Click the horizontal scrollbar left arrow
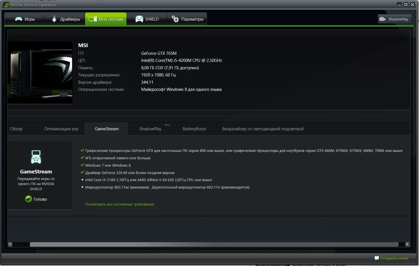 [x=10, y=244]
